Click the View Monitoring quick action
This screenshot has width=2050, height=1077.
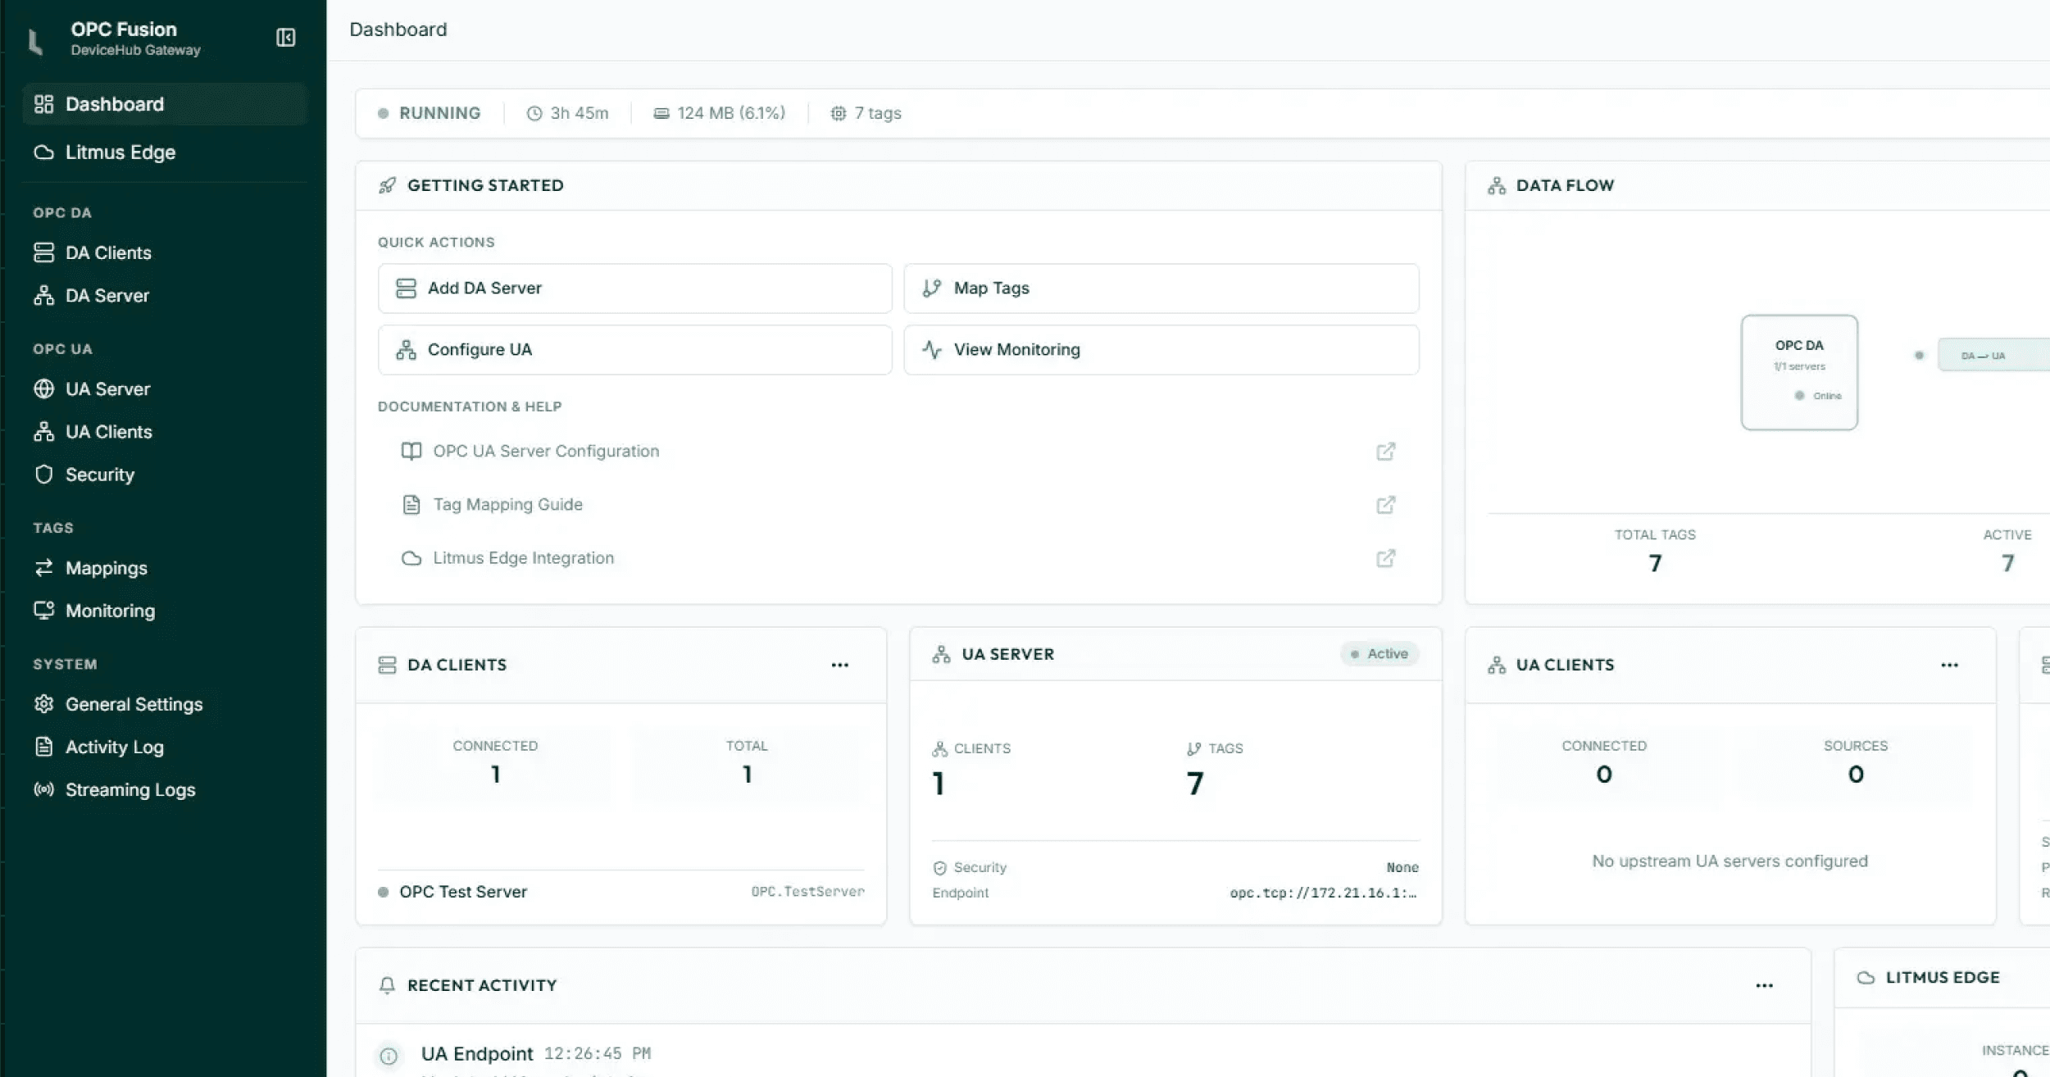click(x=1161, y=349)
